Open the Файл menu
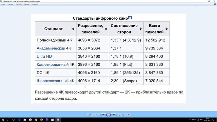The height and width of the screenshot is (122, 217). coord(4,4)
